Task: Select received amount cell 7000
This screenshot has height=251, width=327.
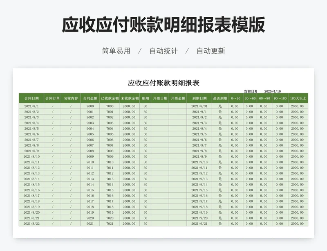Action: point(110,106)
